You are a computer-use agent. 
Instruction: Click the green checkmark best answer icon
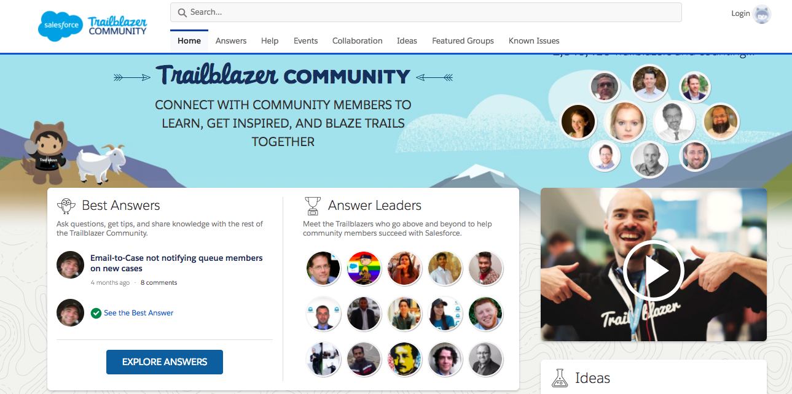tap(96, 313)
